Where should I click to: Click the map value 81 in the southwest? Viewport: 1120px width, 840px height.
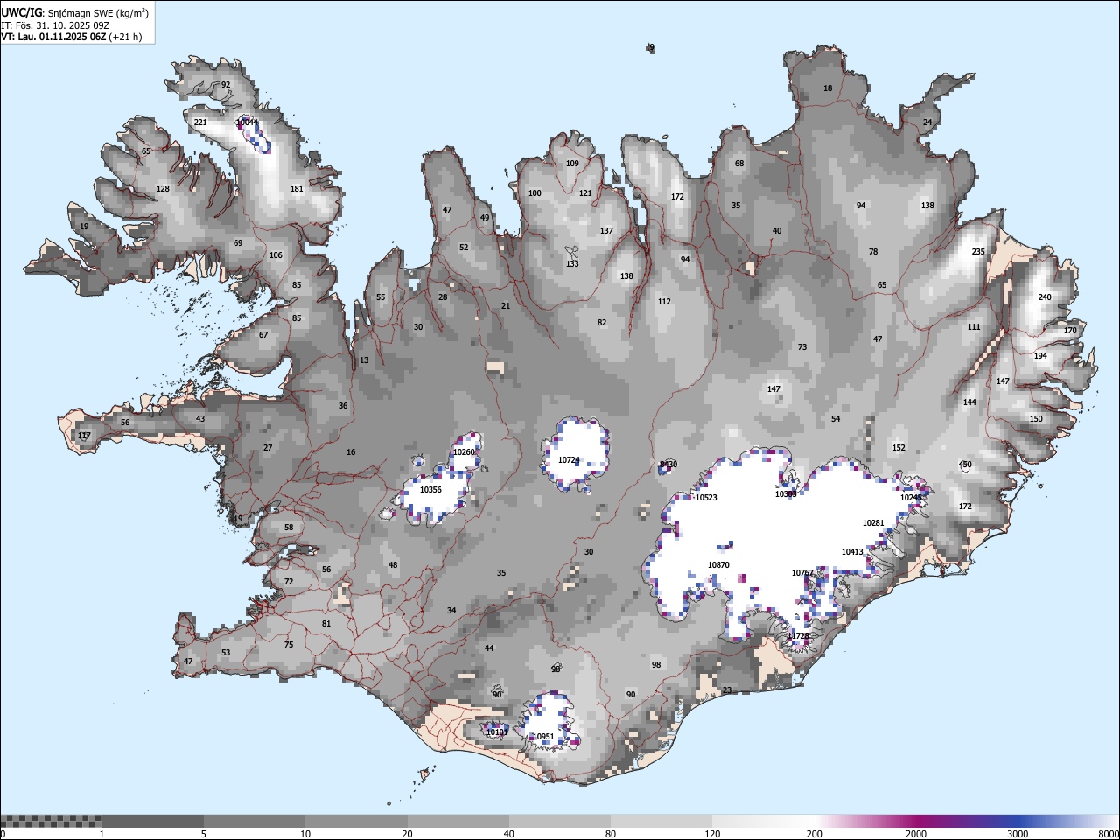tap(326, 624)
